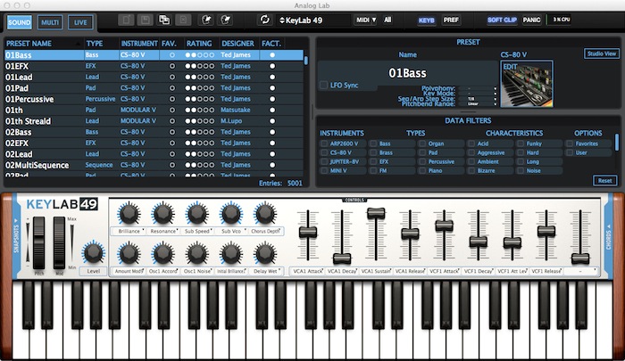Open the MIDI dropdown
The height and width of the screenshot is (361, 625).
[x=365, y=20]
